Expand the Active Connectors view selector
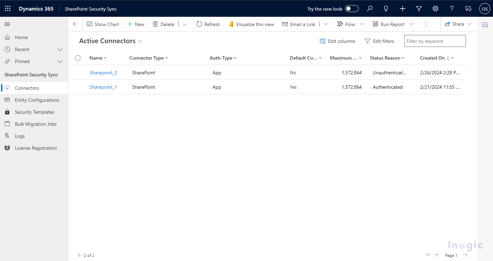 tap(140, 41)
